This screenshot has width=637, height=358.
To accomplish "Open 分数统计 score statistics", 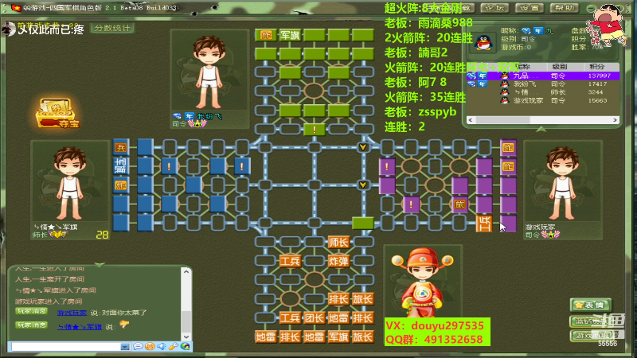I will 112,28.
